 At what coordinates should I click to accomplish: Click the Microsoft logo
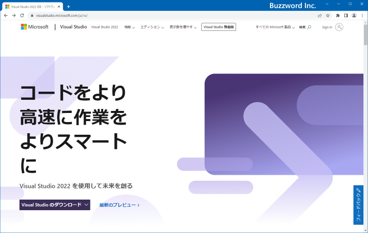[34, 27]
